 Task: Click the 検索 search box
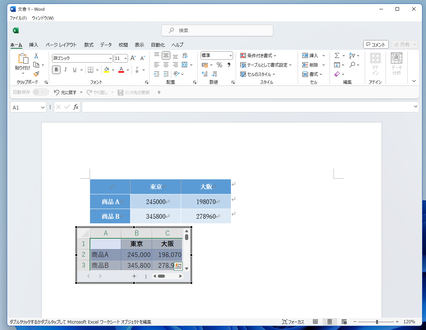(x=217, y=30)
